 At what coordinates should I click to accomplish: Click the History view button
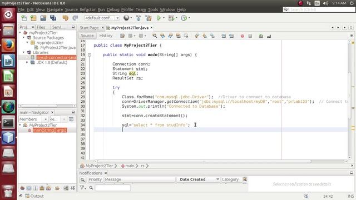point(106,36)
